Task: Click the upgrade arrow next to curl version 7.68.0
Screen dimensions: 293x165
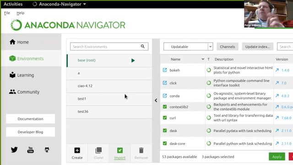Action: (x=277, y=118)
